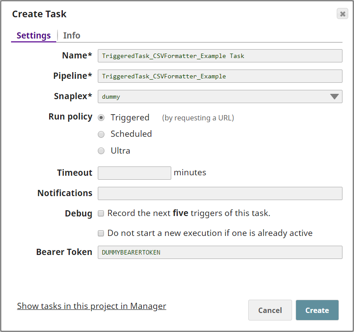Select the Triggered run policy radio button

(x=101, y=118)
